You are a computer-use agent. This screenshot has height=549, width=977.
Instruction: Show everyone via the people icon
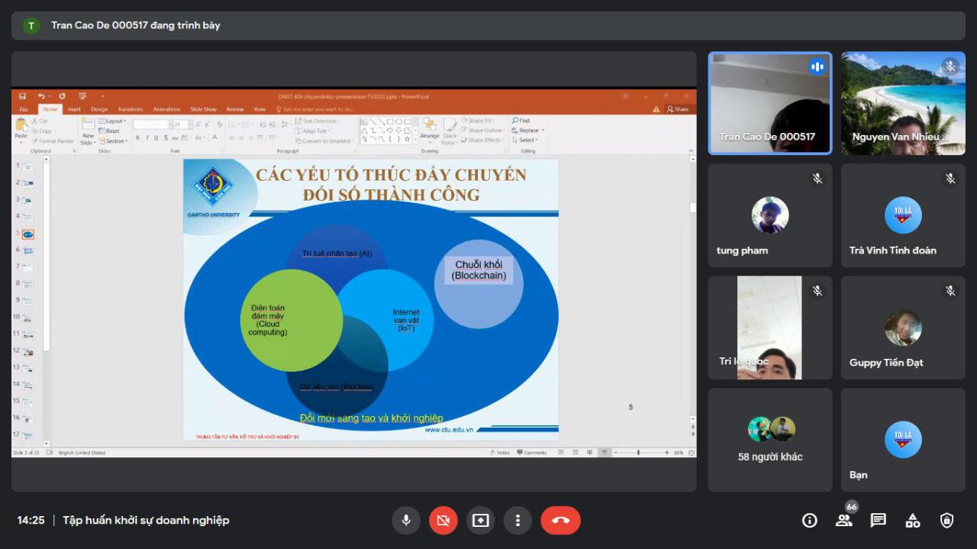click(x=843, y=521)
